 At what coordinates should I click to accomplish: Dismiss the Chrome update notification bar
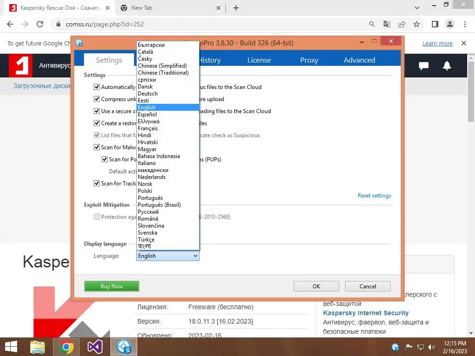pyautogui.click(x=464, y=43)
